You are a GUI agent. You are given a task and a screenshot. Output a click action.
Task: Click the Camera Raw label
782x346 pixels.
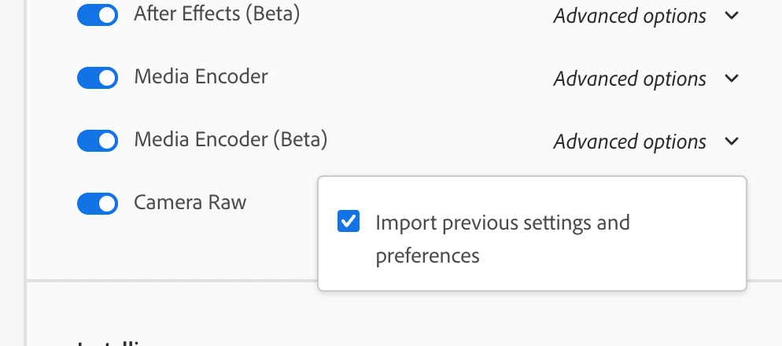[190, 203]
